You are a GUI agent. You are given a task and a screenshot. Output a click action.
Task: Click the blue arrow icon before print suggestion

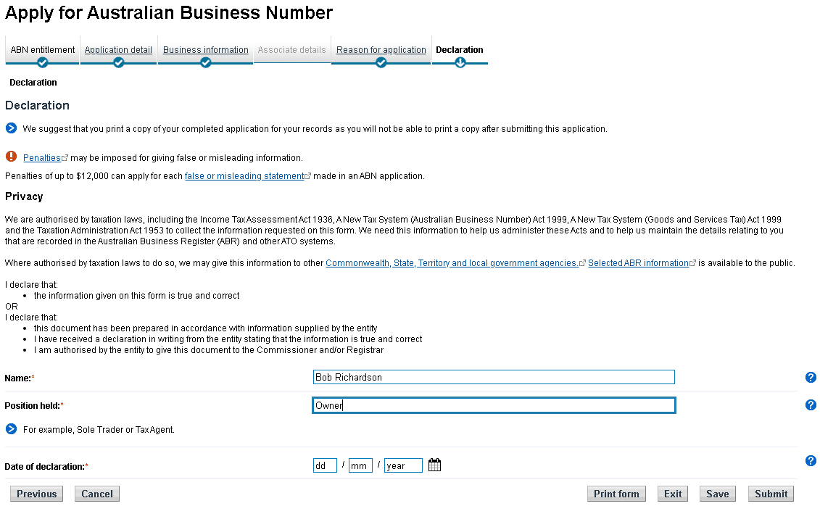coord(10,128)
